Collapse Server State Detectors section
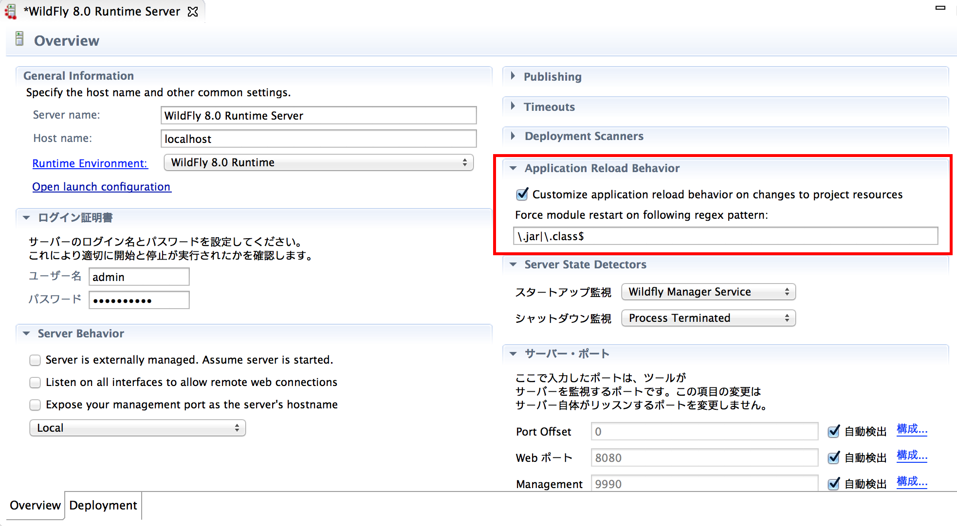 point(513,264)
